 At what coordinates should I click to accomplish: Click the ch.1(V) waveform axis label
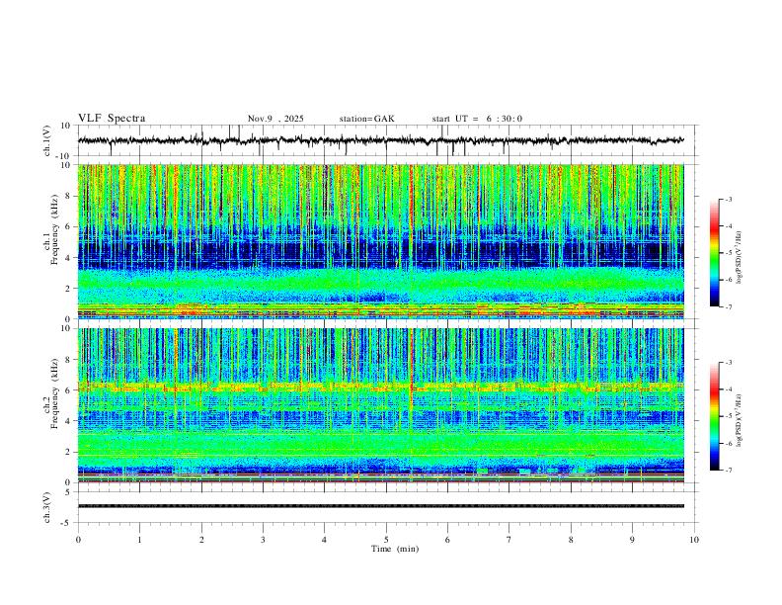pyautogui.click(x=48, y=141)
